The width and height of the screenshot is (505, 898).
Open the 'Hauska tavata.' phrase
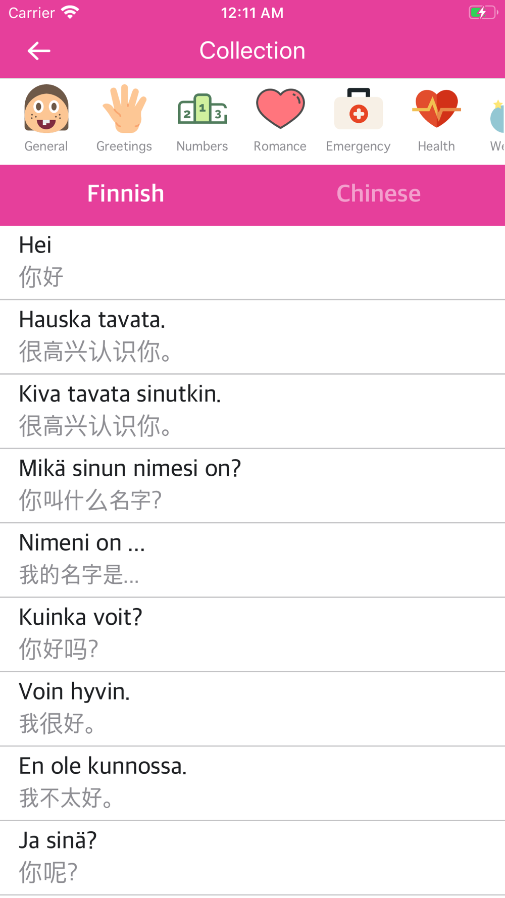[252, 337]
